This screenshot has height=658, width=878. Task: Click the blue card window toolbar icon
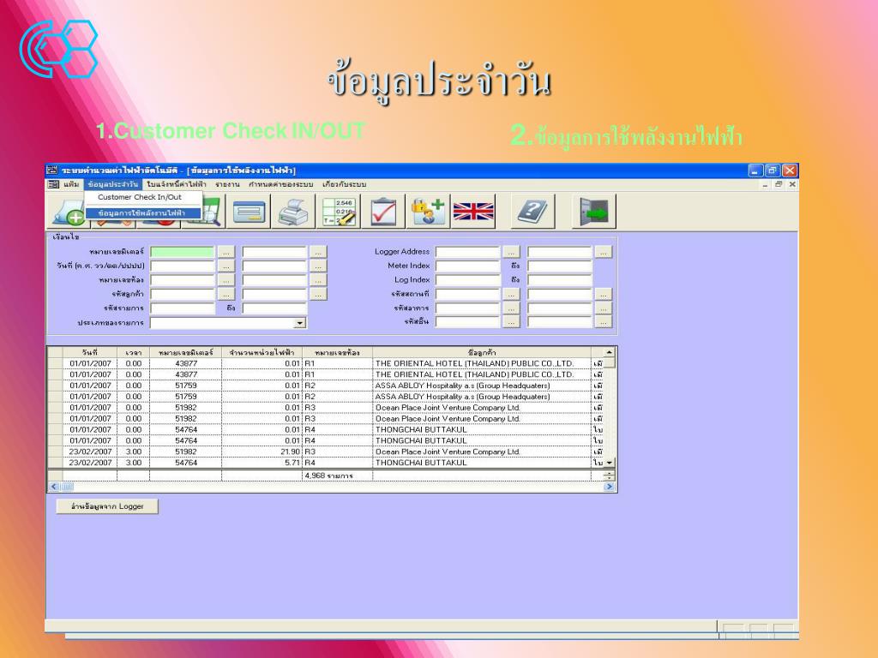click(x=249, y=212)
